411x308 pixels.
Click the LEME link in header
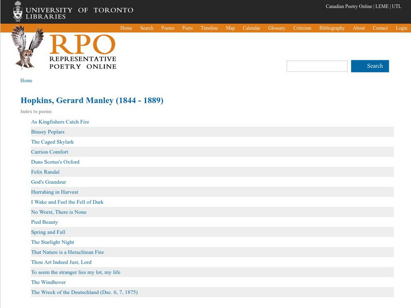(x=382, y=7)
